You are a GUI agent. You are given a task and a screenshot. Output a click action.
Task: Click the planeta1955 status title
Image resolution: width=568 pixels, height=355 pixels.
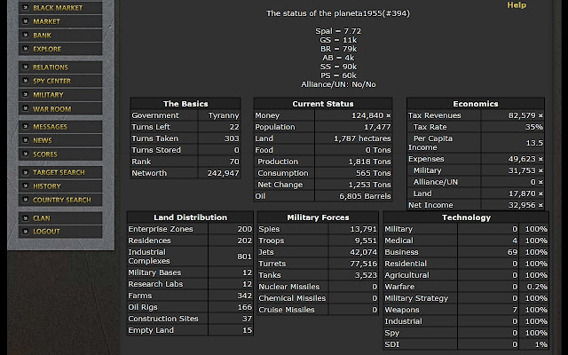click(338, 13)
